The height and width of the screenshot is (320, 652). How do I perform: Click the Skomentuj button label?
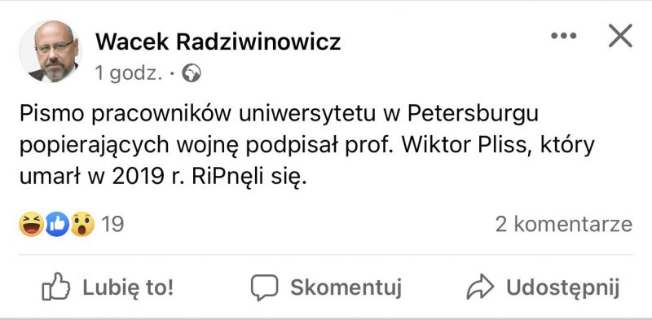(346, 287)
